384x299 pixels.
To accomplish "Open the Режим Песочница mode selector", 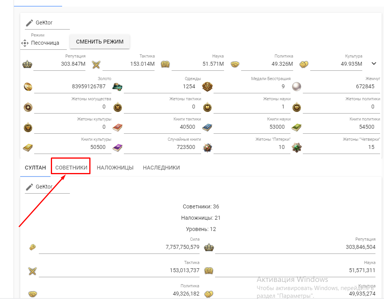I will point(43,43).
